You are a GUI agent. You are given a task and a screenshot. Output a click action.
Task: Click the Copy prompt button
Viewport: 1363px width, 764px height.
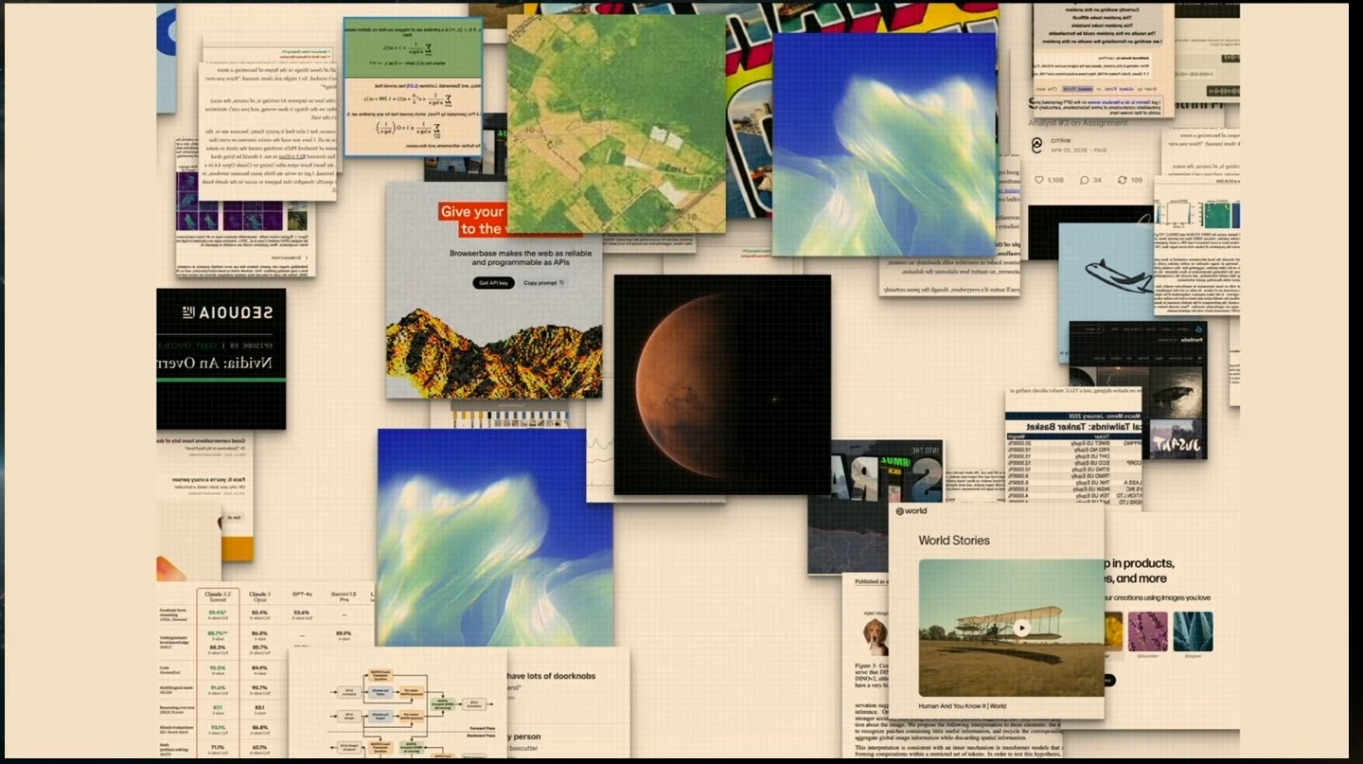pos(543,283)
